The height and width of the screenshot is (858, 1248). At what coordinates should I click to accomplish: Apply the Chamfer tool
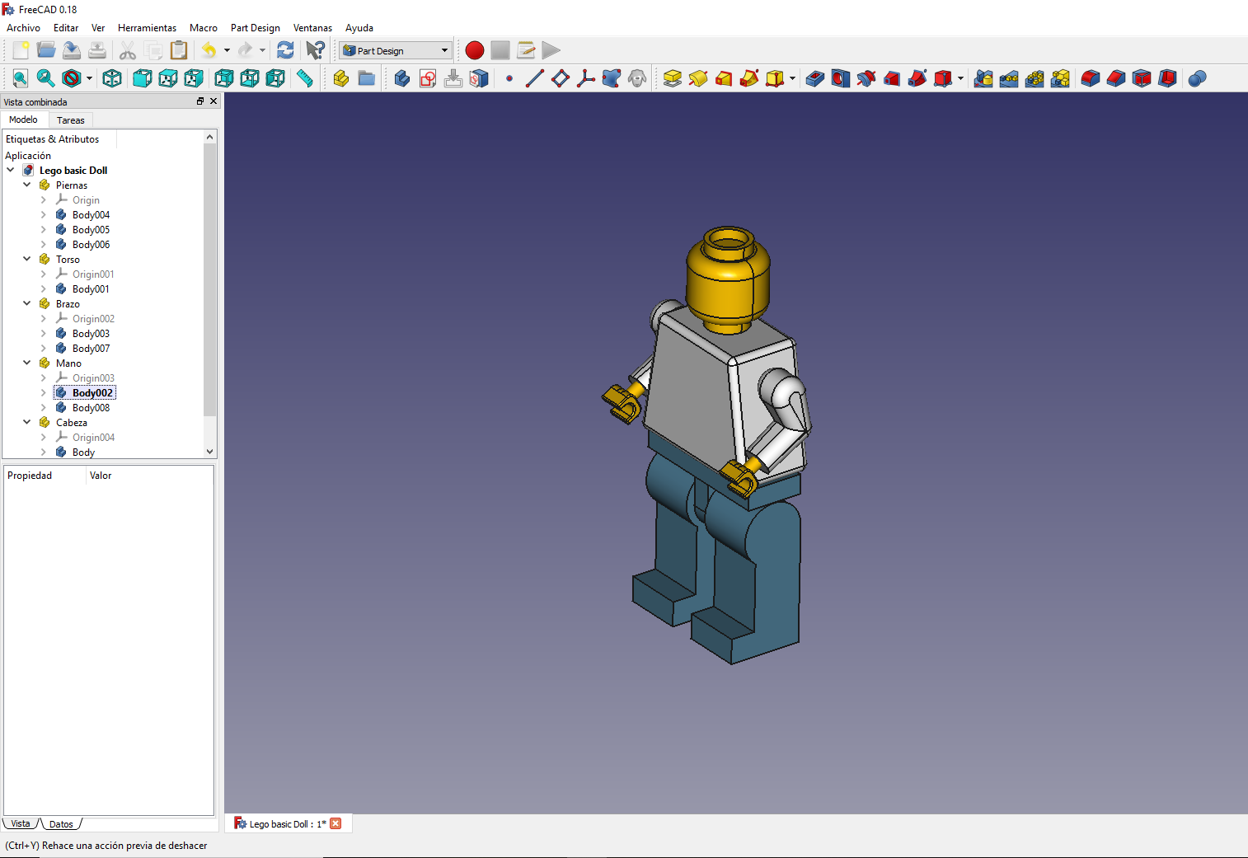click(1116, 78)
